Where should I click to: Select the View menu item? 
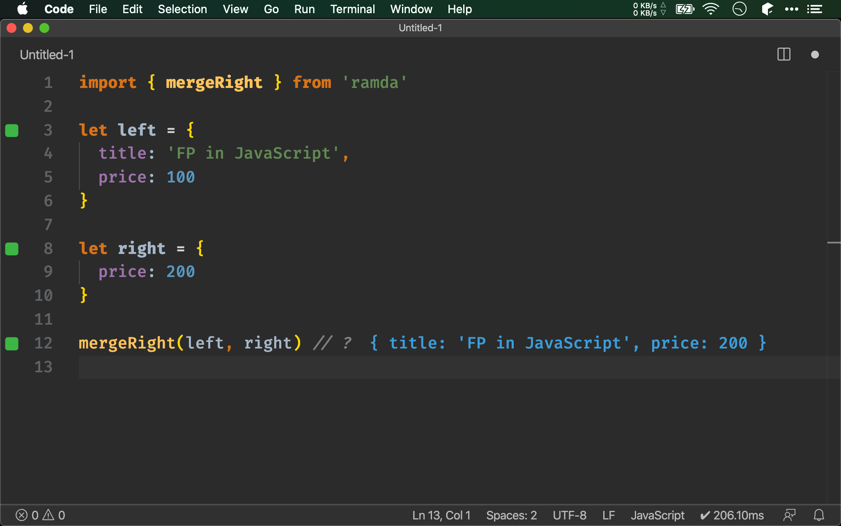(x=235, y=9)
